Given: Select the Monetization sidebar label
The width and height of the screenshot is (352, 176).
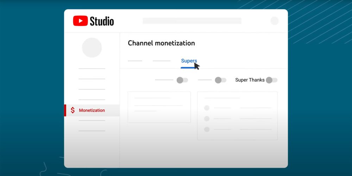Looking at the screenshot, I should [x=92, y=110].
